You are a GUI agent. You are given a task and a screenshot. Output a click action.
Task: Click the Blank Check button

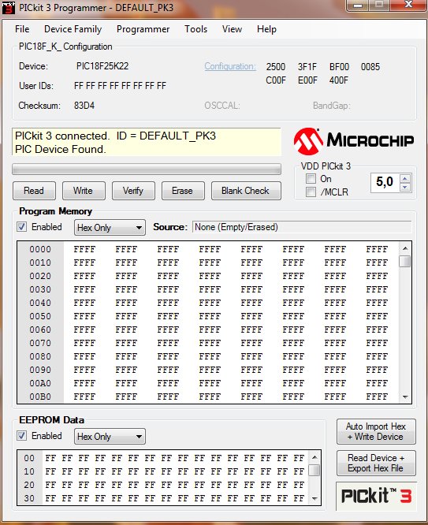click(x=246, y=191)
